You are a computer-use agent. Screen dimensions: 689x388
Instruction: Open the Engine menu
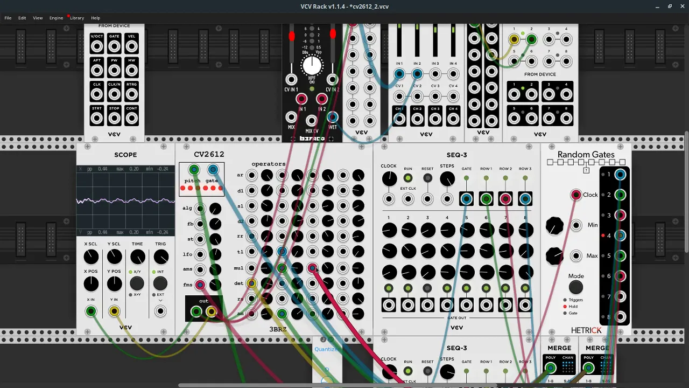56,18
